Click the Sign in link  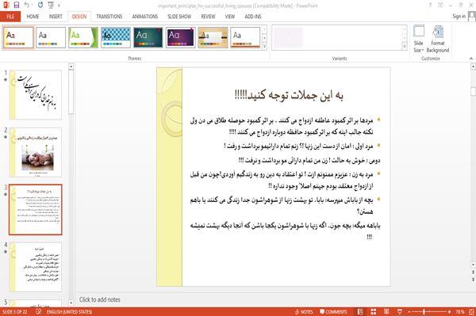coord(459,16)
